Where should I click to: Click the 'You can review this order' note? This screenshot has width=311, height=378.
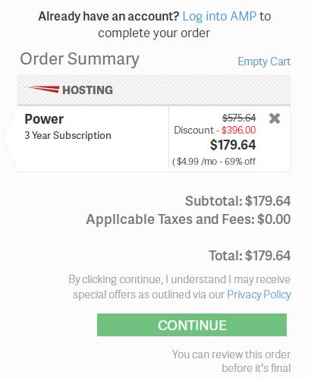231,354
